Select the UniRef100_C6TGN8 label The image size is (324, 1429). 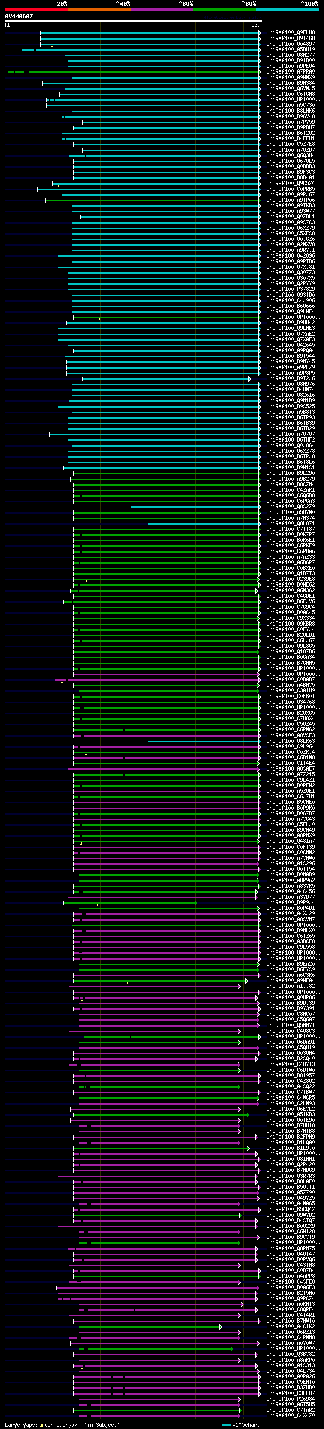[290, 94]
